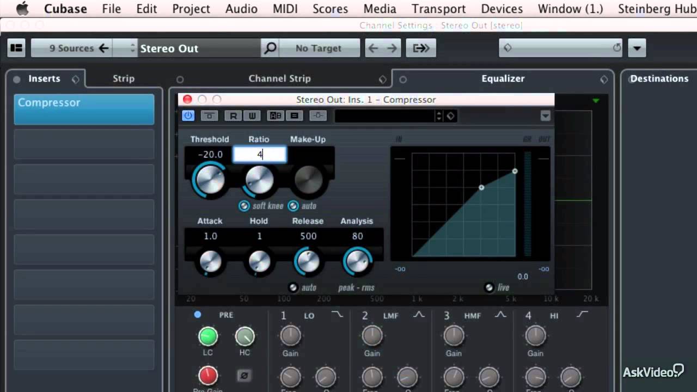The width and height of the screenshot is (697, 392).
Task: Click the Equalizer preset diamond icon
Action: click(x=604, y=79)
